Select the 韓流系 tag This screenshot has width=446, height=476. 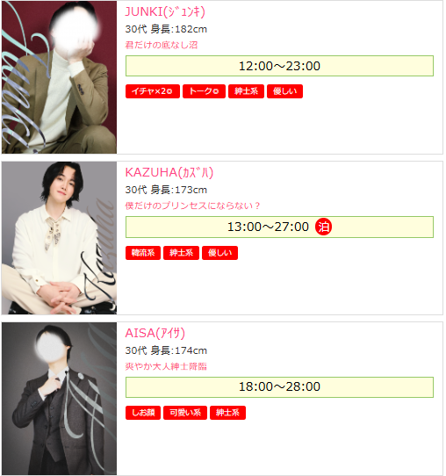click(143, 253)
